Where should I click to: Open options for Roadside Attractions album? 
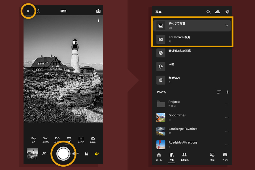pyautogui.click(x=227, y=145)
